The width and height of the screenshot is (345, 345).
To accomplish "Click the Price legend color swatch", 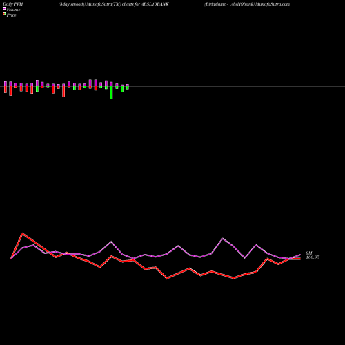I will tap(4, 14).
